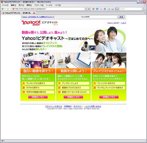Open the ヘルプ・お問い合わせ footer link
This screenshot has height=143, width=147.
tap(93, 106)
